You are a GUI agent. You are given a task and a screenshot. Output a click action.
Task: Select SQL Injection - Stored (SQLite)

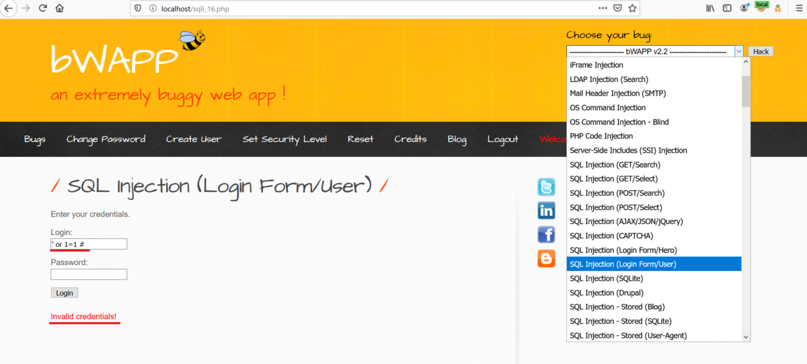click(654, 321)
